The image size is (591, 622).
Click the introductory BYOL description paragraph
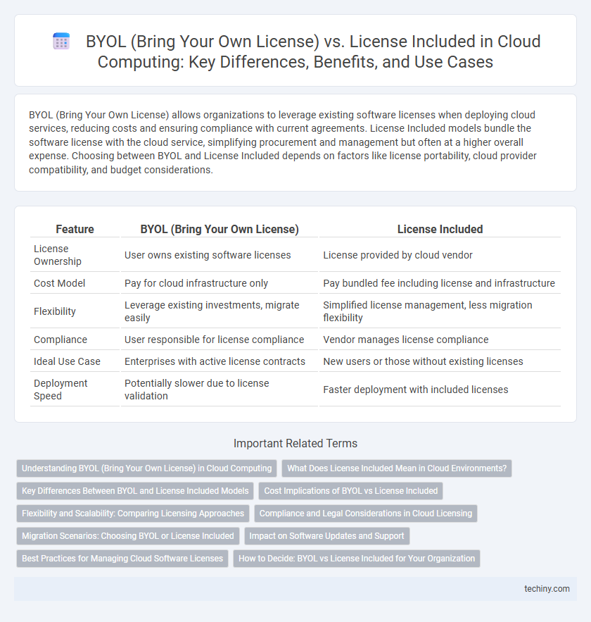click(x=283, y=142)
